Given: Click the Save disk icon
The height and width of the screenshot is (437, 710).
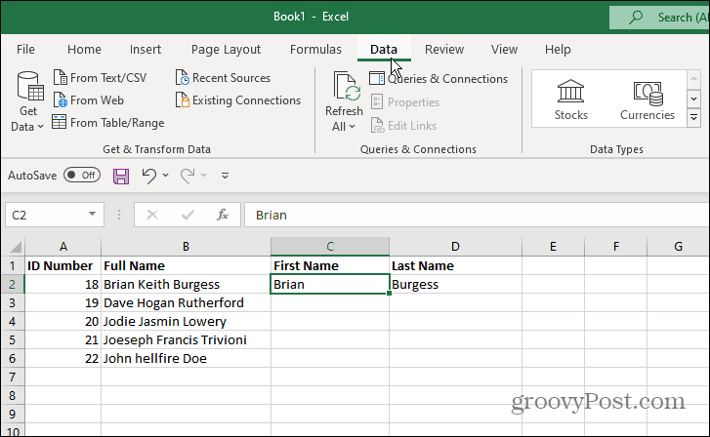Looking at the screenshot, I should coord(121,176).
